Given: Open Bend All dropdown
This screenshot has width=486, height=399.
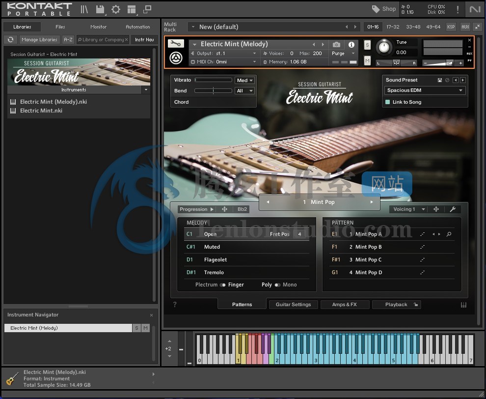Looking at the screenshot, I should pyautogui.click(x=244, y=90).
